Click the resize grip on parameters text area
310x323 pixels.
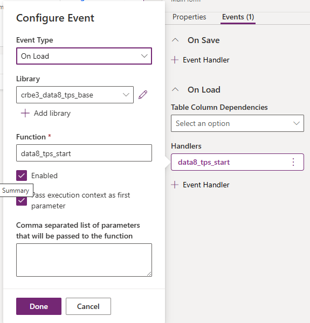149,274
